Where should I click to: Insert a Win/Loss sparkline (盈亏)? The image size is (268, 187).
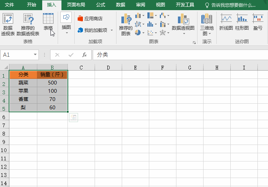258,22
